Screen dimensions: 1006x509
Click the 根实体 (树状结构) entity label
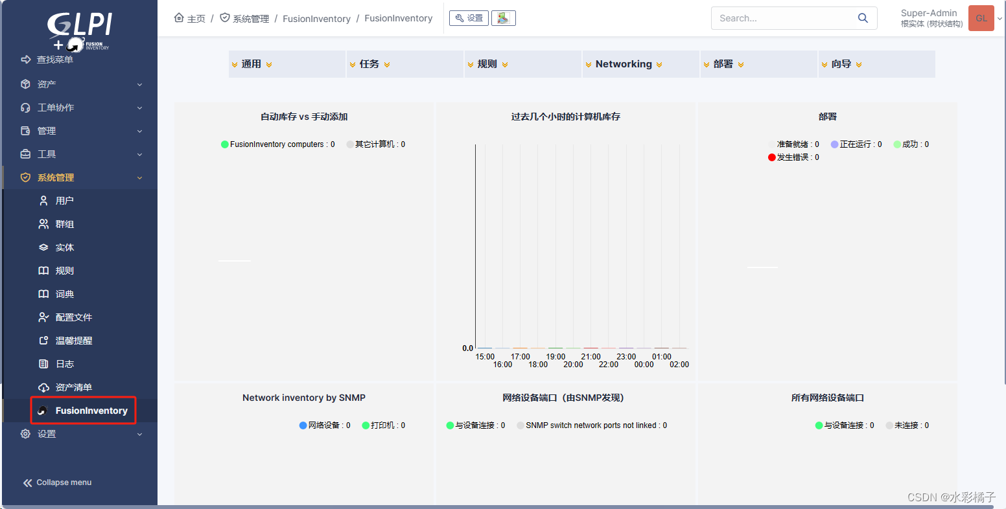point(931,24)
